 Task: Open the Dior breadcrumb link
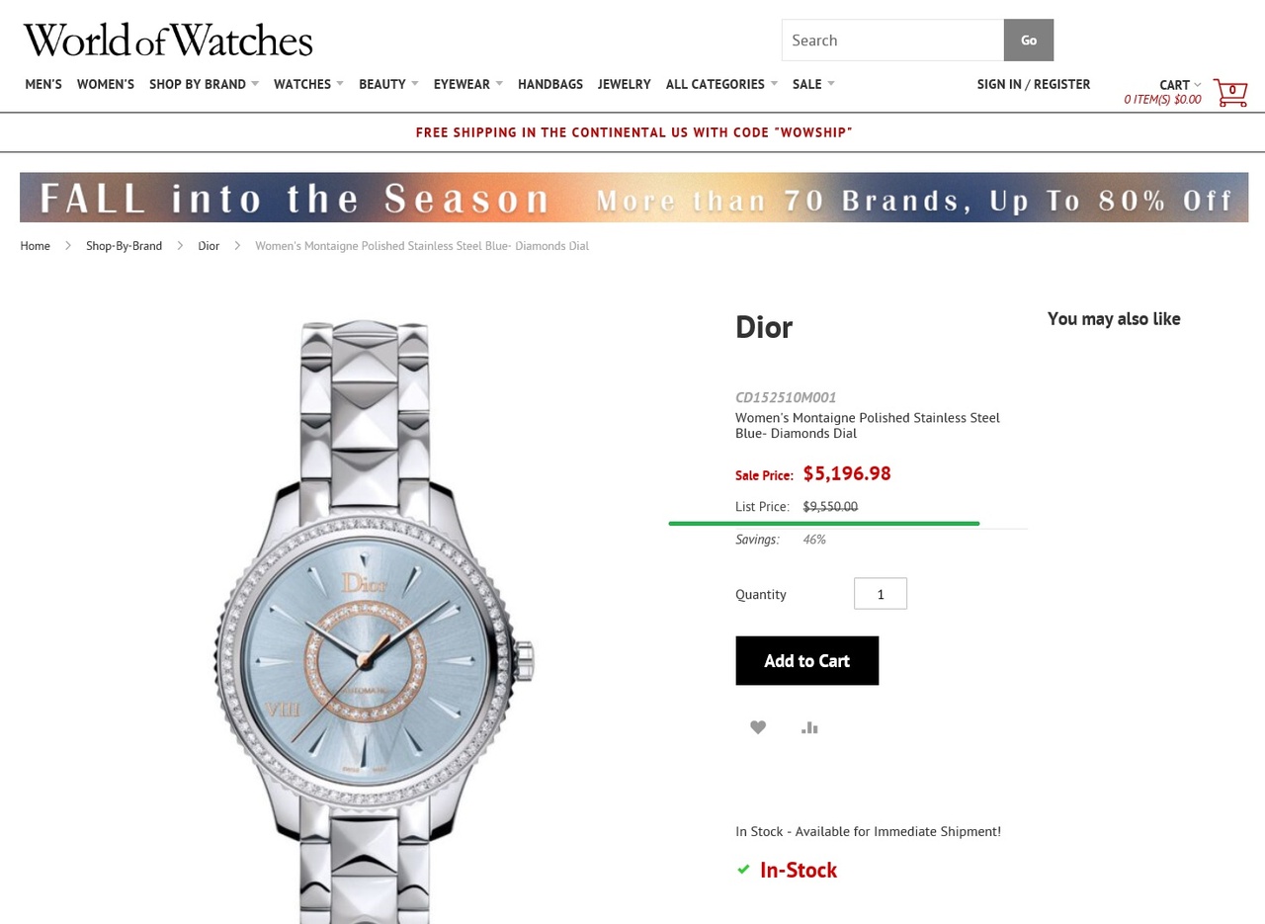pyautogui.click(x=209, y=245)
